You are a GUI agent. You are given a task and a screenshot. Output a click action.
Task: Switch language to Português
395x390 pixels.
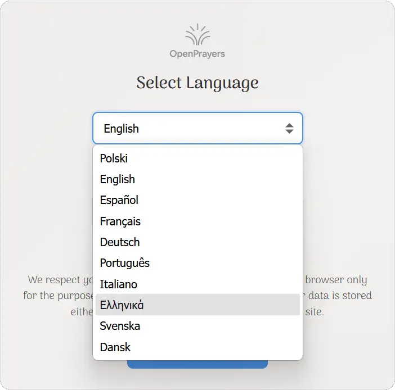point(125,263)
